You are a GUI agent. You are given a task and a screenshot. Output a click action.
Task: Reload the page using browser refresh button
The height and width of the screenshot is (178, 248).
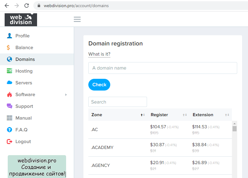27,6
